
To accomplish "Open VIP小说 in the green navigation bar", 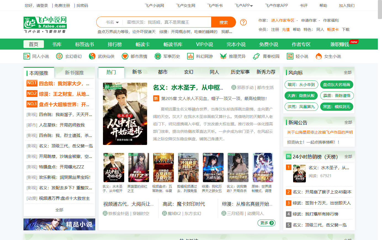I will [x=205, y=44].
